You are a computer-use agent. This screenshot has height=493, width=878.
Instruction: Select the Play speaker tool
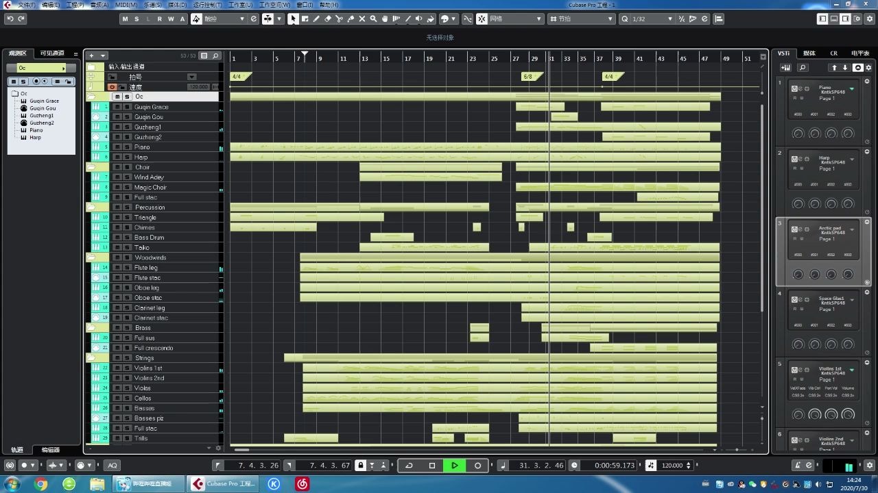(x=419, y=18)
